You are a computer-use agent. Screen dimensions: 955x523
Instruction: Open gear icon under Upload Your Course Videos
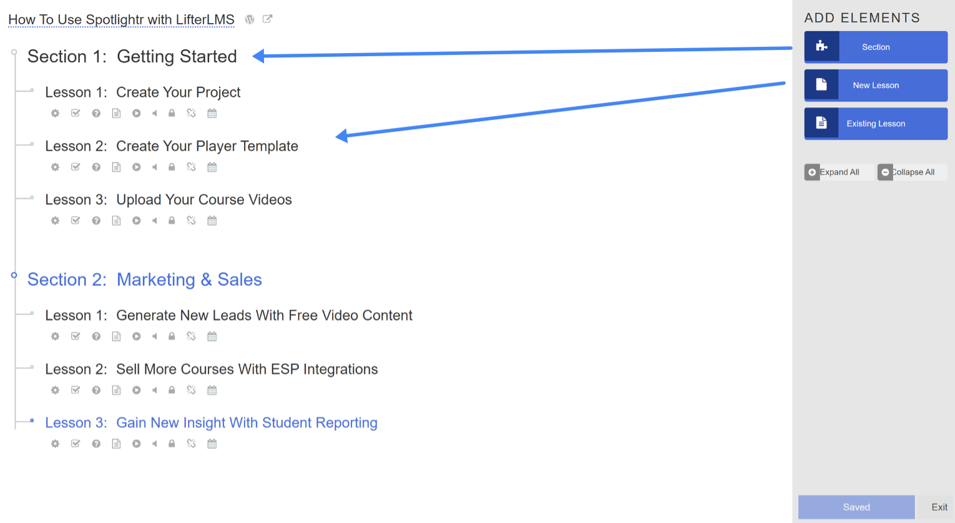click(x=55, y=220)
